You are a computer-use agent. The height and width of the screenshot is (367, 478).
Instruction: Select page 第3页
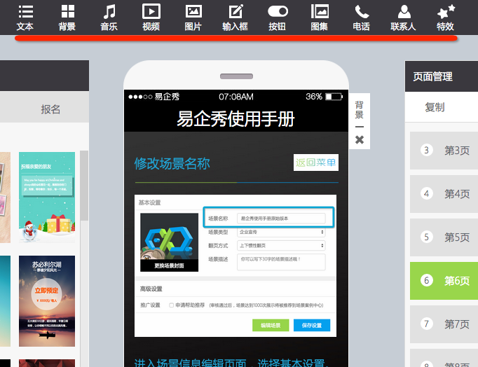tap(444, 151)
